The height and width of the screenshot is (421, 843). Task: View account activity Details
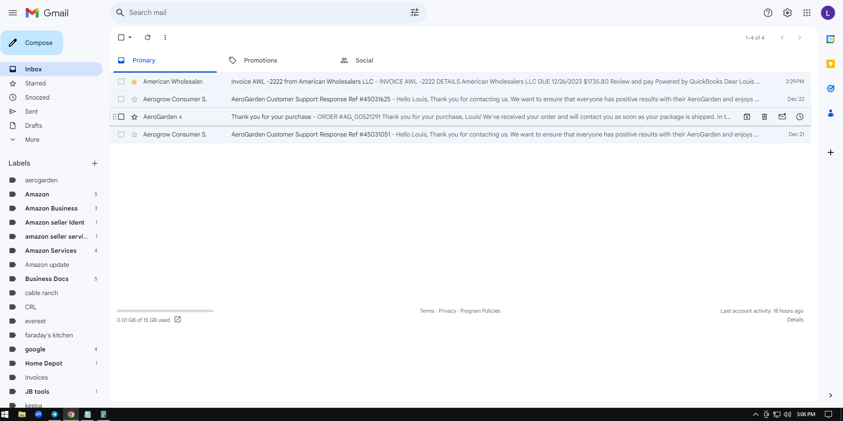coord(795,320)
